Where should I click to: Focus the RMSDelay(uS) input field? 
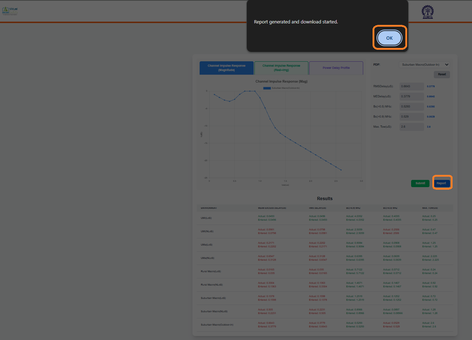(412, 87)
